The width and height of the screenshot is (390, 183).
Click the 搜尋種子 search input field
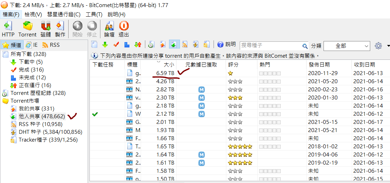tap(270, 46)
